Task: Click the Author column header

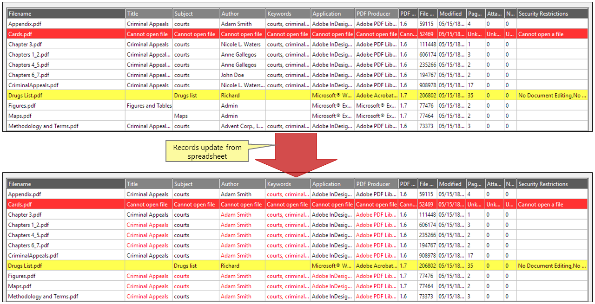Action: (x=242, y=13)
